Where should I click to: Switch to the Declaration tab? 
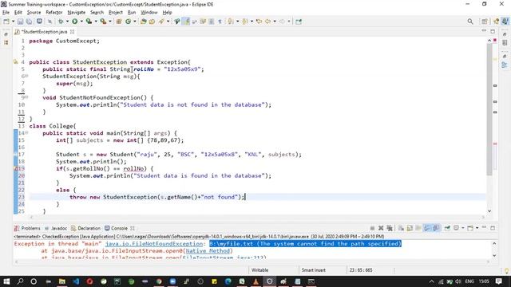pyautogui.click(x=85, y=228)
